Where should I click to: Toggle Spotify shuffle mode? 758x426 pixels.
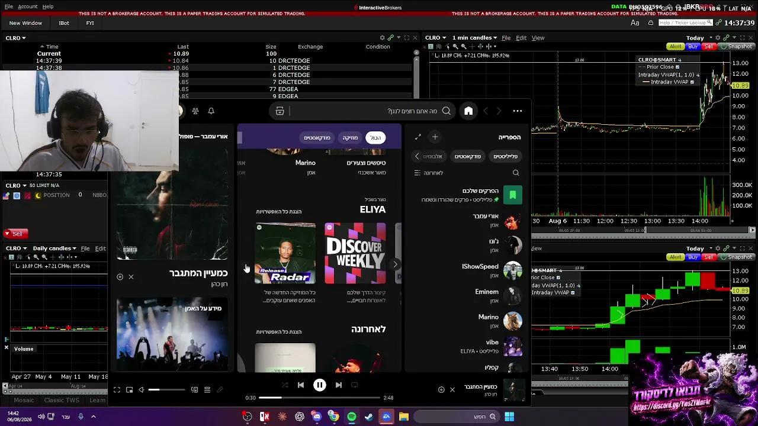click(x=285, y=385)
